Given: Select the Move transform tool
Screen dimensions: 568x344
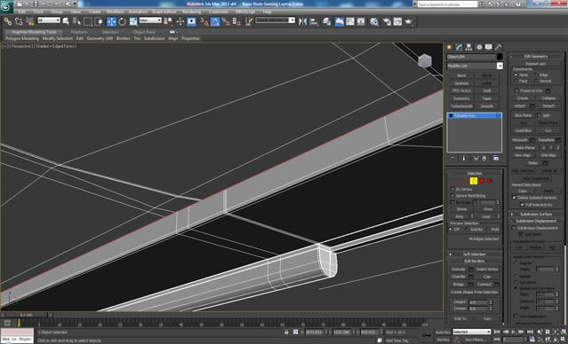Looking at the screenshot, I should tap(111, 21).
